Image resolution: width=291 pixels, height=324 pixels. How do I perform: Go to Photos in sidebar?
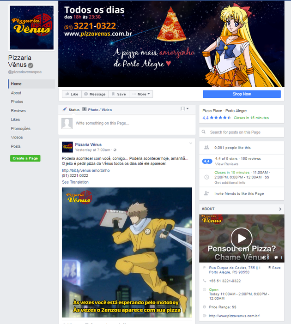click(x=17, y=102)
